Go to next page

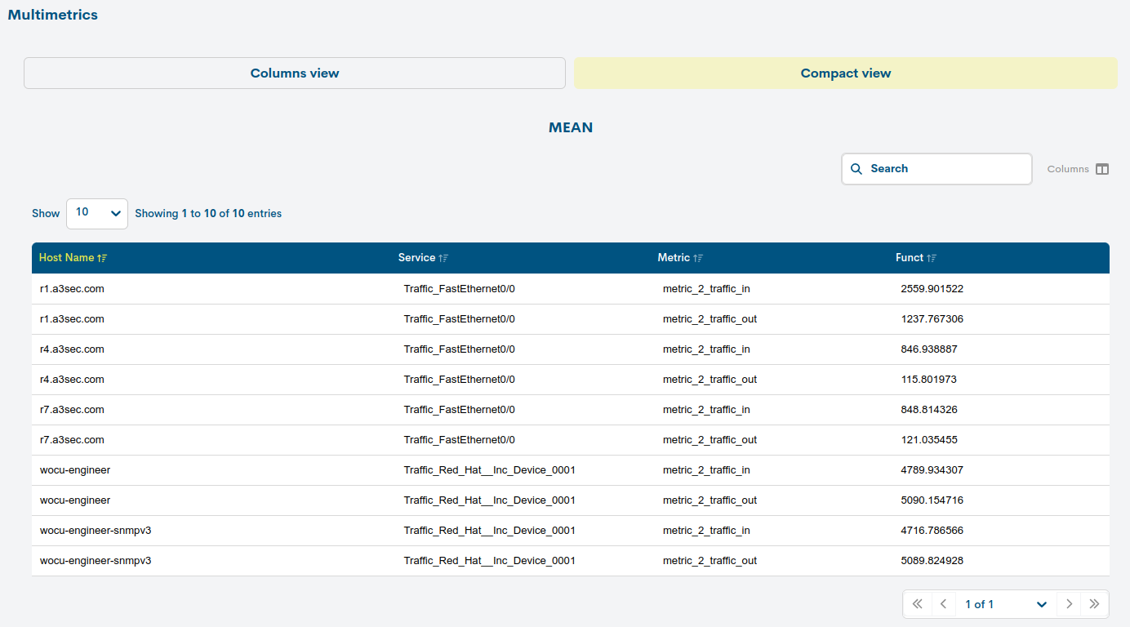pyautogui.click(x=1069, y=604)
